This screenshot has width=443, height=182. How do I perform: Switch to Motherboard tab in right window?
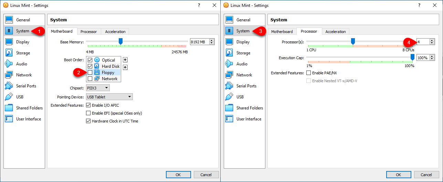[282, 32]
